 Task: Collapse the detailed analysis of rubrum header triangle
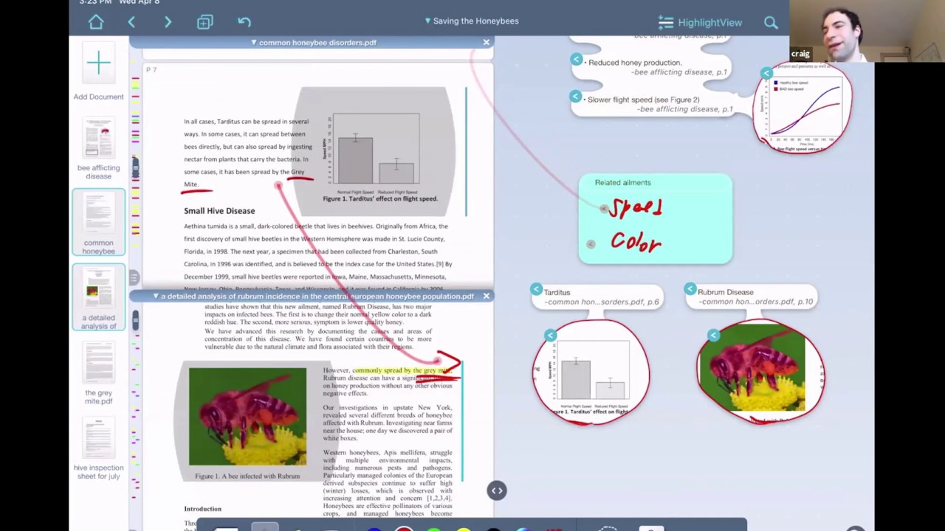pos(156,296)
